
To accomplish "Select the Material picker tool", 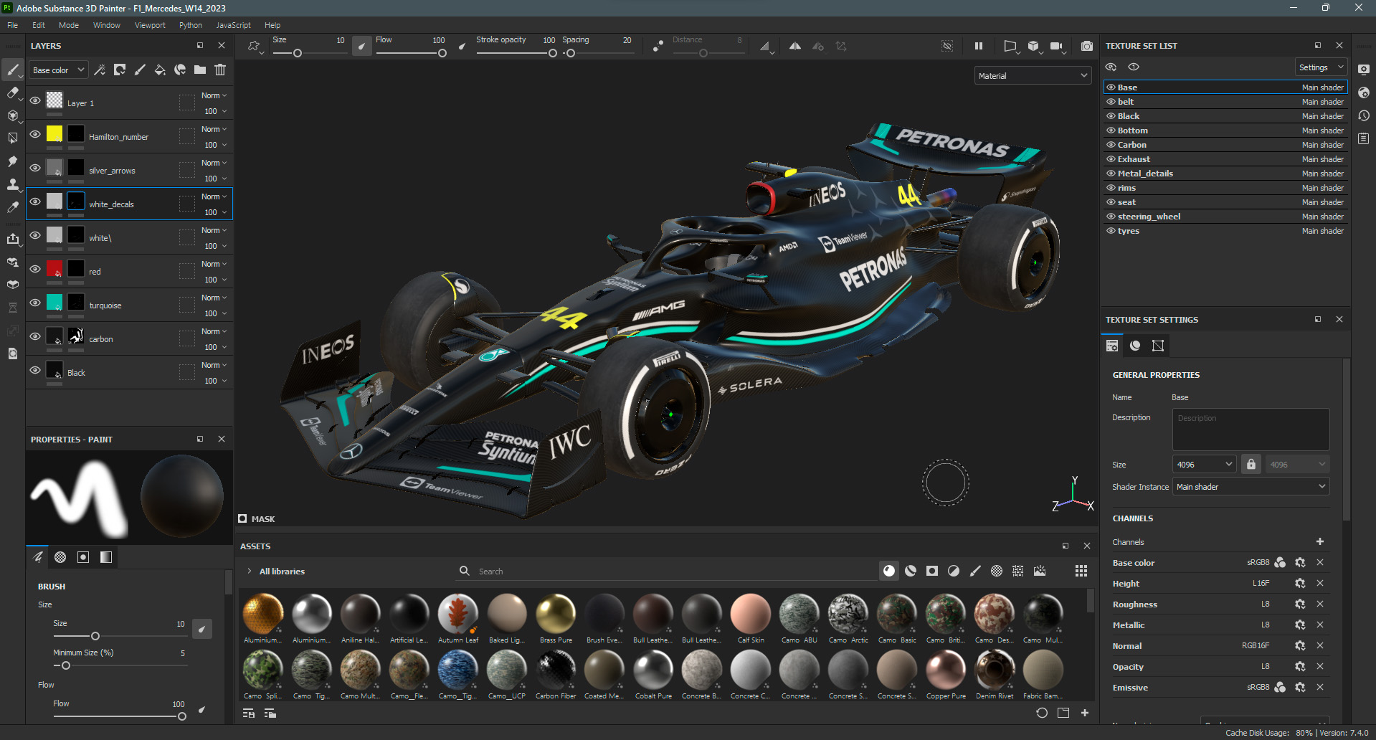I will tap(12, 207).
